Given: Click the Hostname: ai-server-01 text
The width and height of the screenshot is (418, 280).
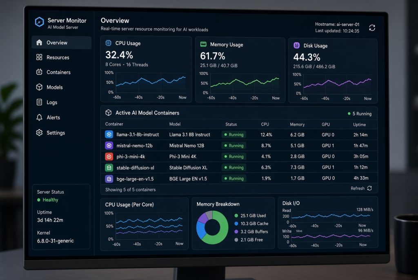Looking at the screenshot, I should (x=337, y=24).
